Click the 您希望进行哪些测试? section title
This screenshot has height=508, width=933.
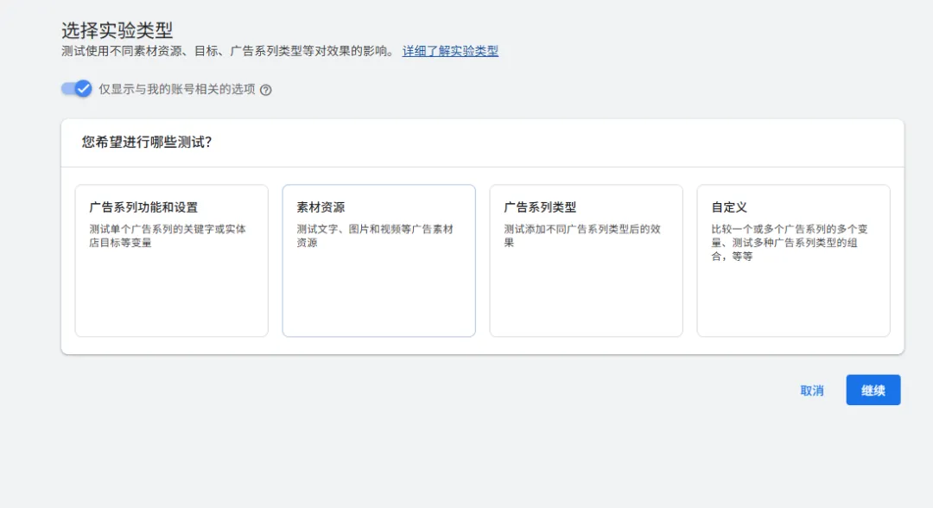coord(146,143)
